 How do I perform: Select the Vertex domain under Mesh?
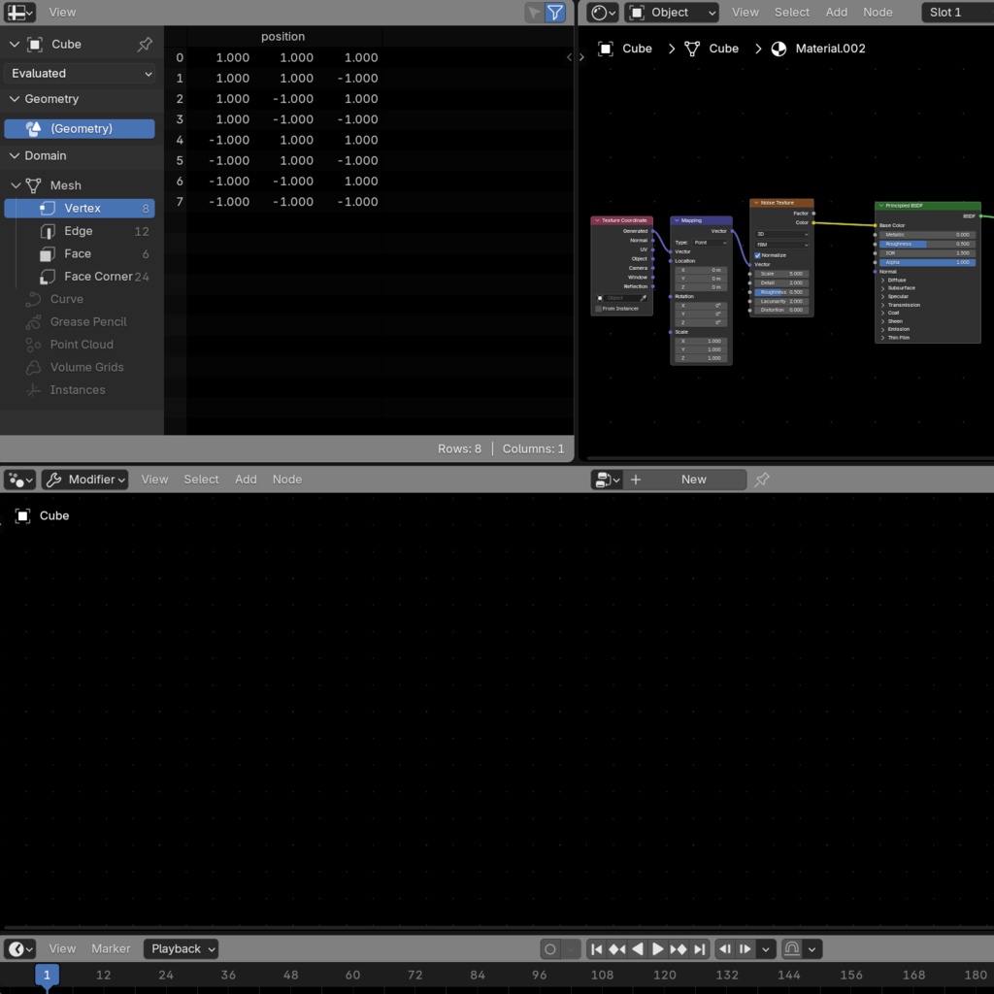[81, 208]
